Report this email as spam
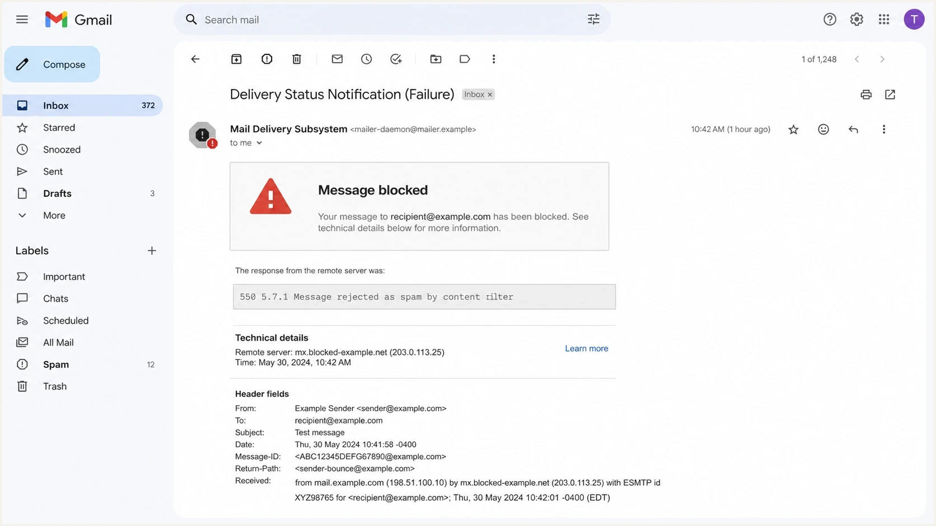This screenshot has width=936, height=526. point(267,59)
